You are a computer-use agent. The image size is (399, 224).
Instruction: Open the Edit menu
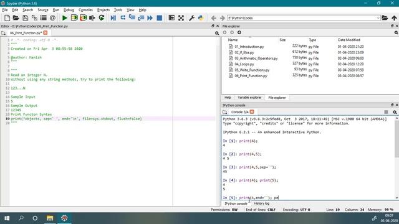(x=15, y=10)
